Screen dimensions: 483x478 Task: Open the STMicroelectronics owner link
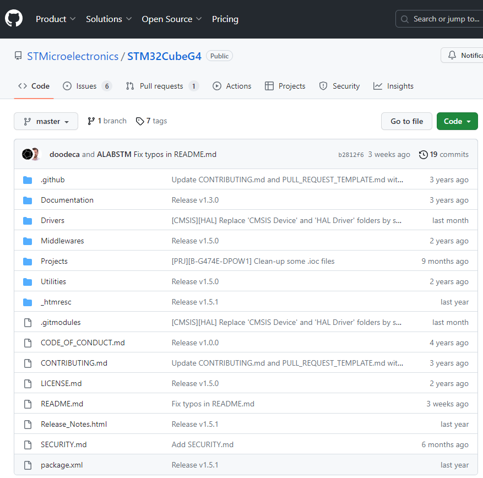click(73, 56)
